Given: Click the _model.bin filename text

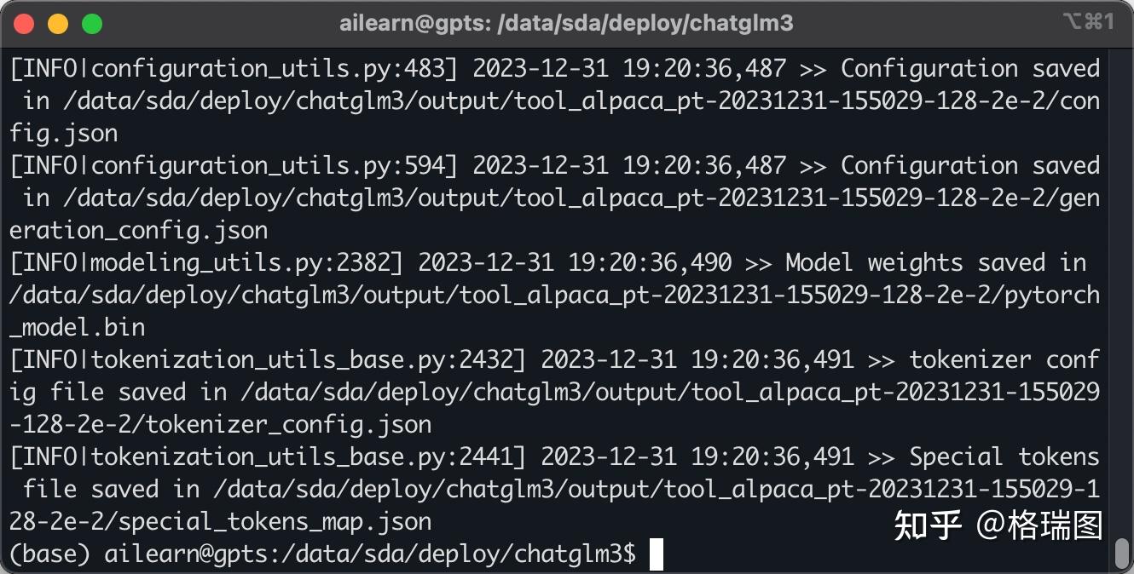Looking at the screenshot, I should [78, 328].
